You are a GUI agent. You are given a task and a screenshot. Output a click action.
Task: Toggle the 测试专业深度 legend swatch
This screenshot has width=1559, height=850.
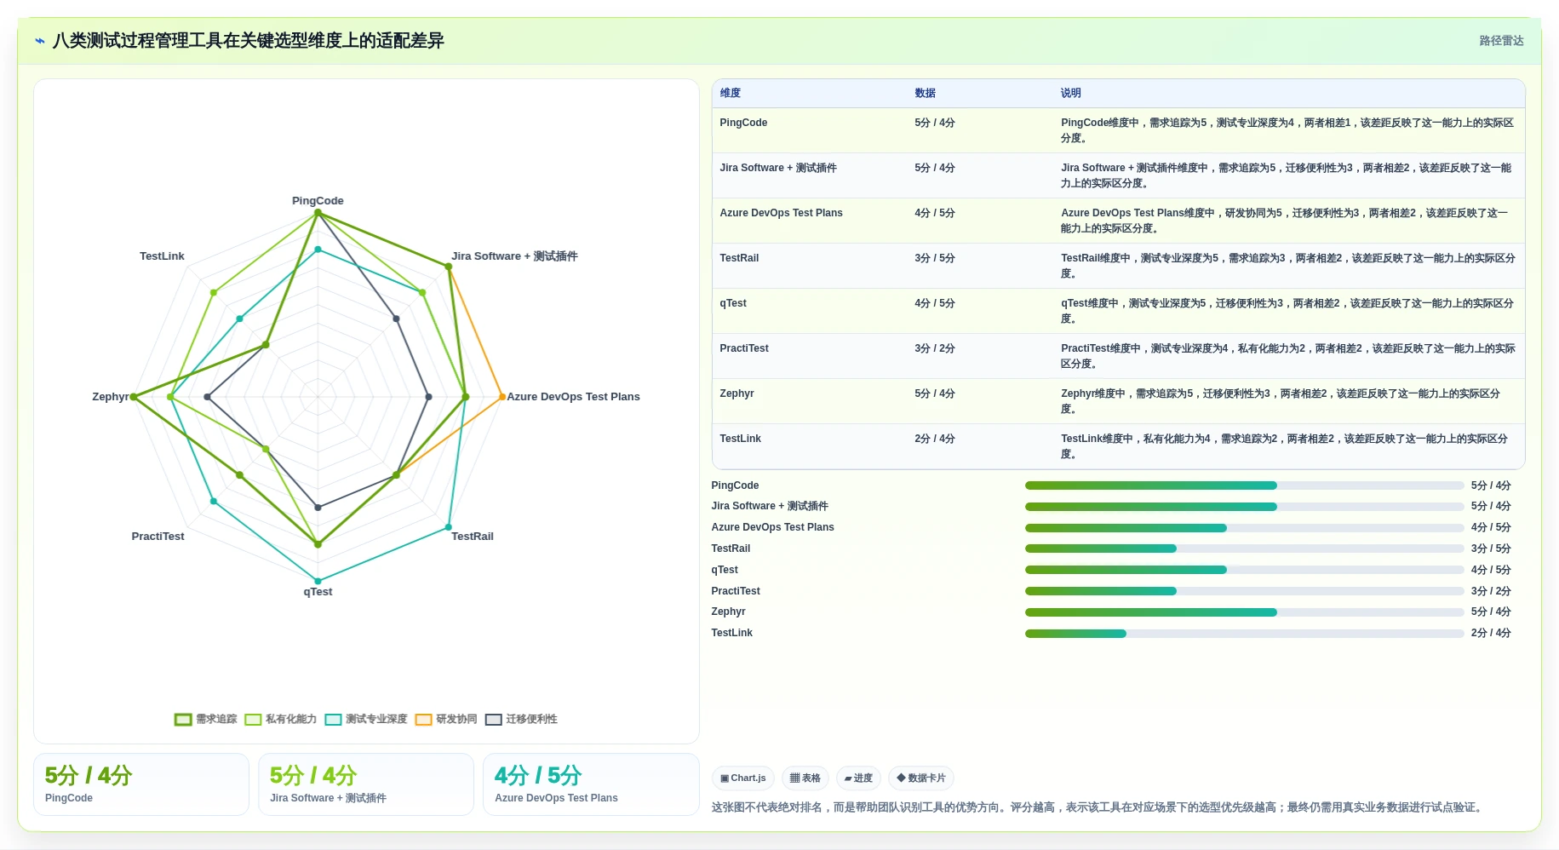click(x=333, y=720)
